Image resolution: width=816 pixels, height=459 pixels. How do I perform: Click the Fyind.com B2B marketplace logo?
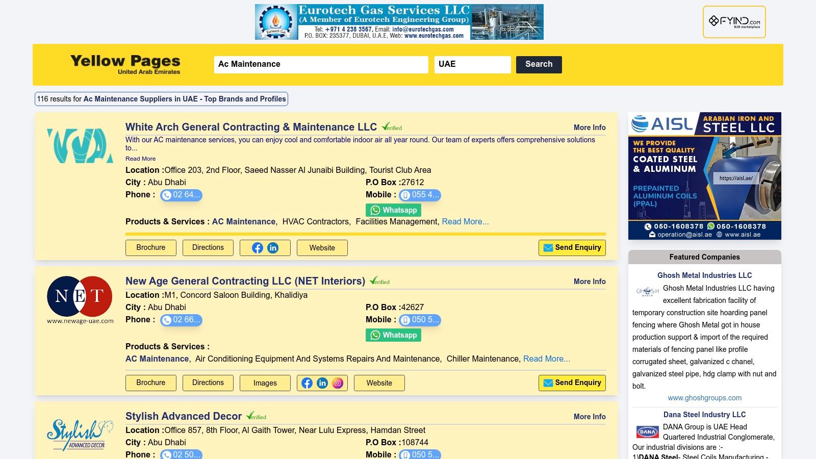pyautogui.click(x=735, y=21)
